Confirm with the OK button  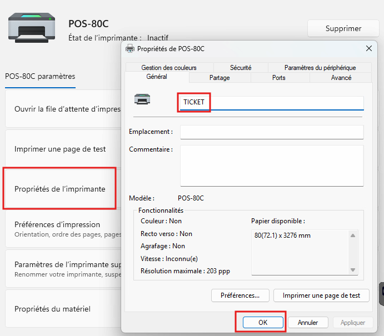point(263,322)
